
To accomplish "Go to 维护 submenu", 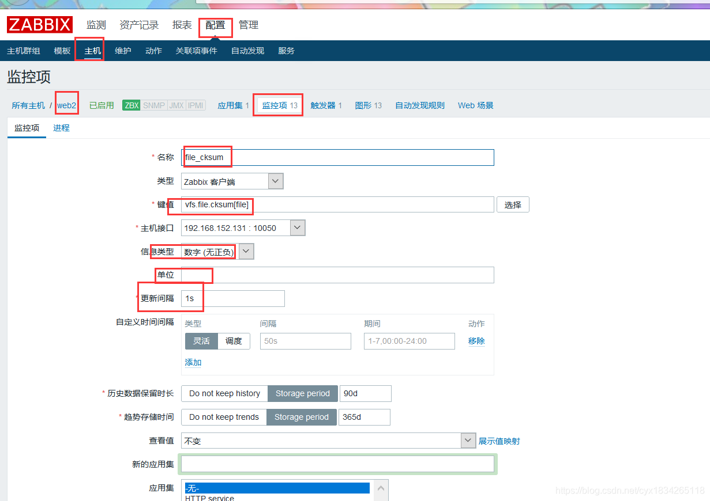I will [123, 51].
